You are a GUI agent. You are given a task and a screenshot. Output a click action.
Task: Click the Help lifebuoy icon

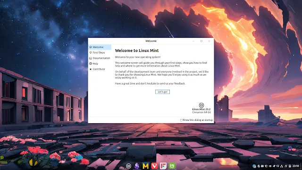(91, 64)
